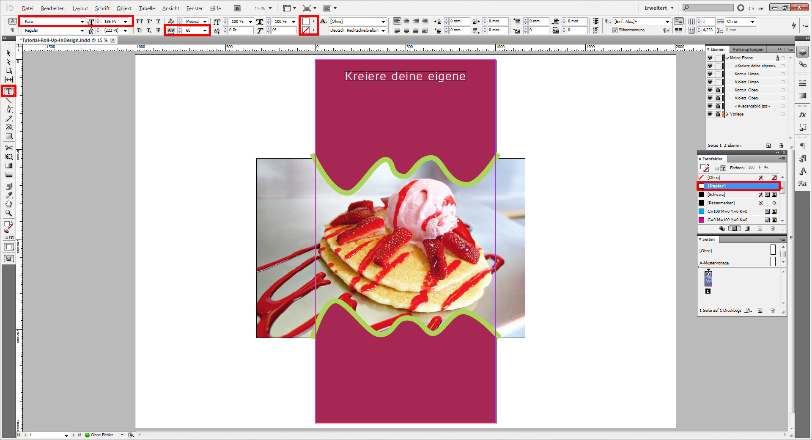
Task: Open the Gradient panel from the right dock
Action: click(802, 96)
